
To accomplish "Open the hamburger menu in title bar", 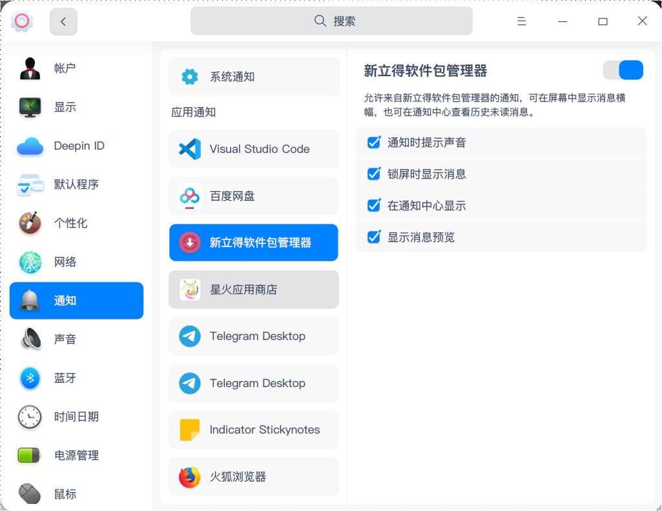I will [521, 21].
